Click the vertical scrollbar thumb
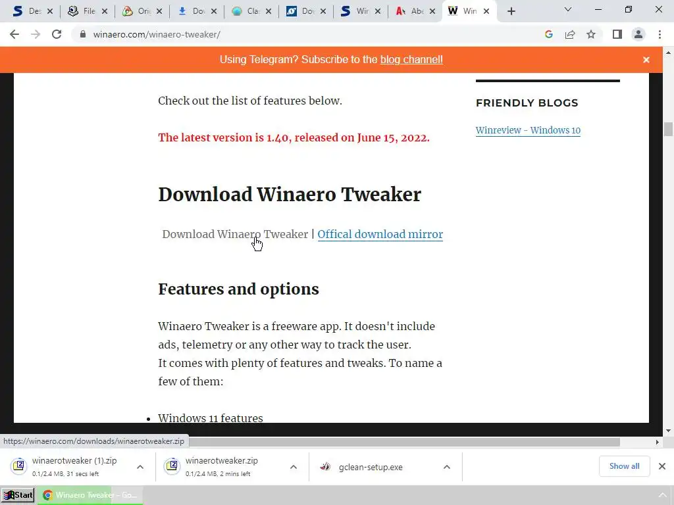Screen dimensions: 674x505 pos(668,129)
